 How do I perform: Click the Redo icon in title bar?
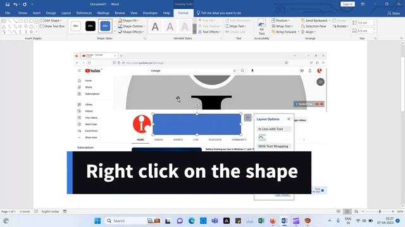(x=25, y=4)
